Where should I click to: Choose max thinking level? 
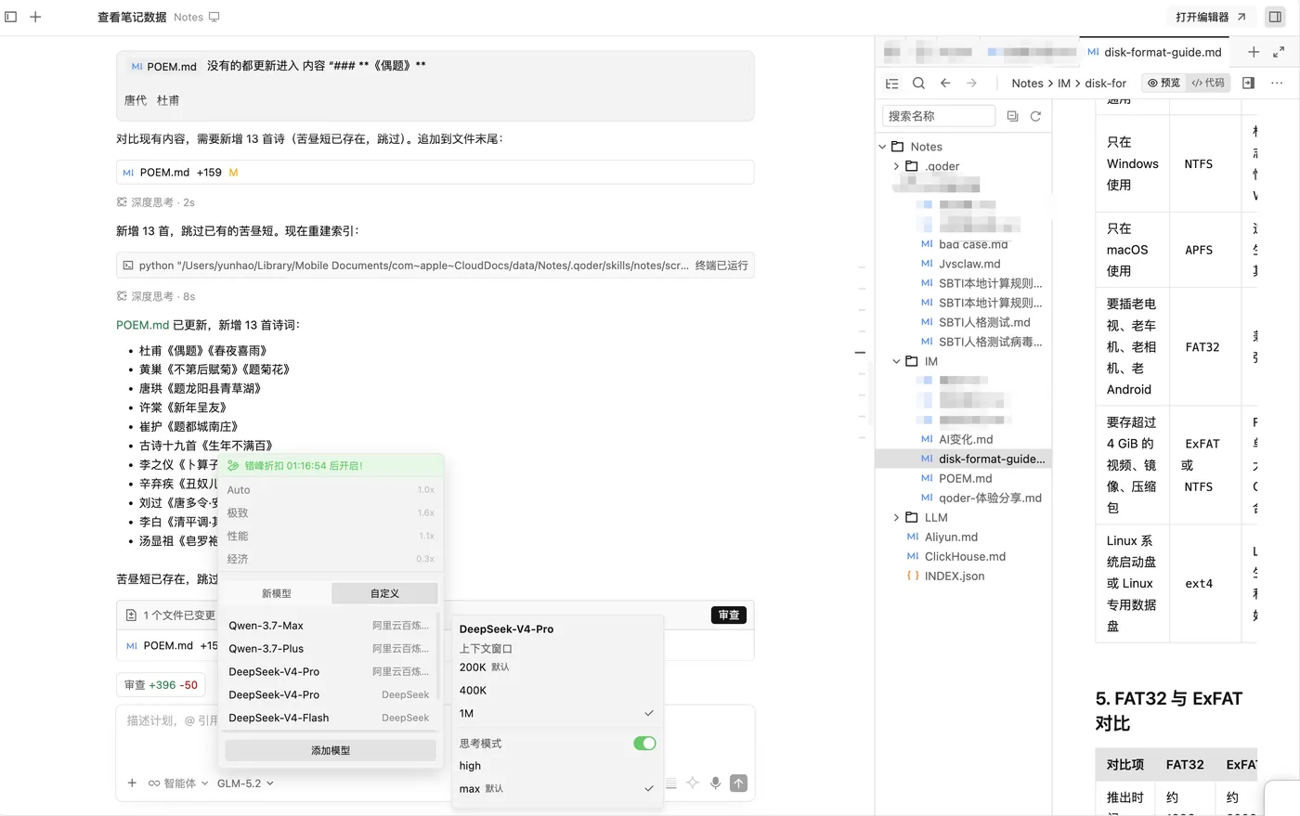pyautogui.click(x=557, y=788)
